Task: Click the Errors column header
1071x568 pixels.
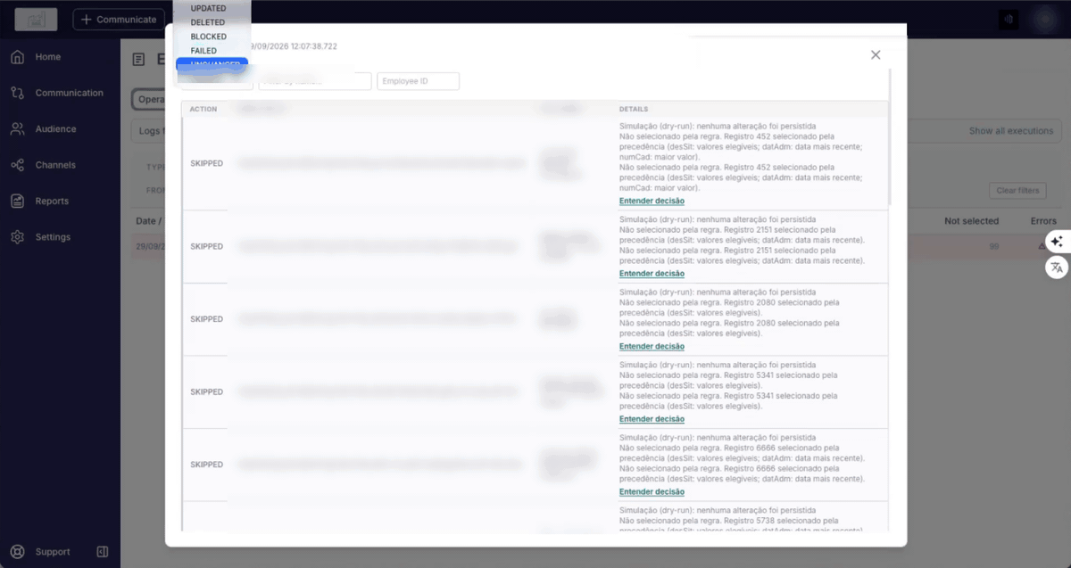Action: pyautogui.click(x=1043, y=221)
